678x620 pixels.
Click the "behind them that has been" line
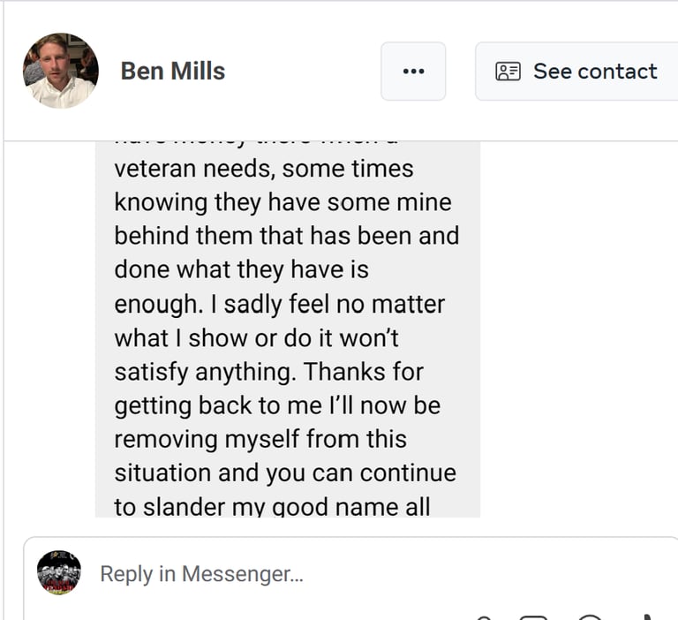coord(286,236)
